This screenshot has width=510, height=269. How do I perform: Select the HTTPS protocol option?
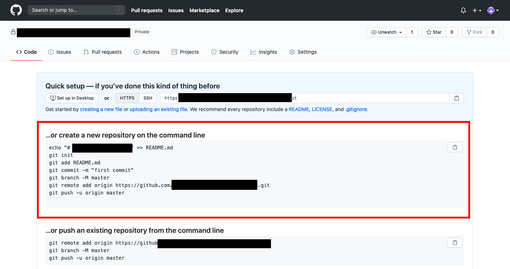[127, 98]
